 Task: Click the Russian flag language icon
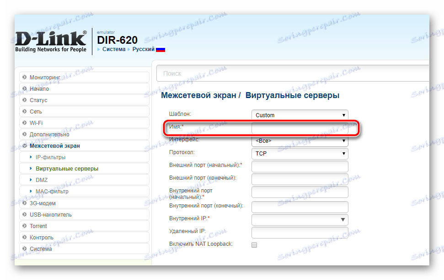(160, 49)
